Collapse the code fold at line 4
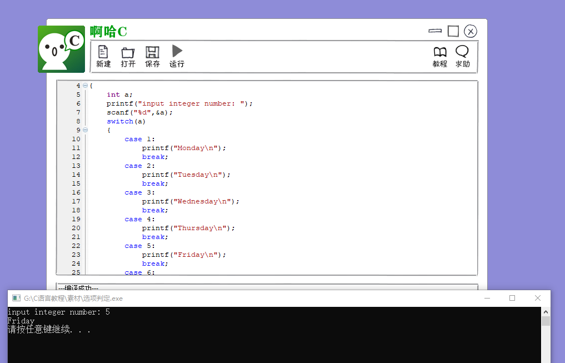The height and width of the screenshot is (363, 565). click(86, 86)
